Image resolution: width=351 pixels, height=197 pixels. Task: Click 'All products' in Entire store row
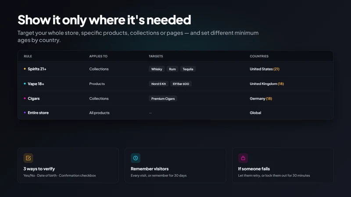pyautogui.click(x=99, y=113)
